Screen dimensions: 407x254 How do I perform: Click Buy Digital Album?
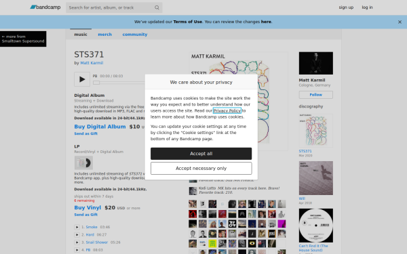[100, 127]
